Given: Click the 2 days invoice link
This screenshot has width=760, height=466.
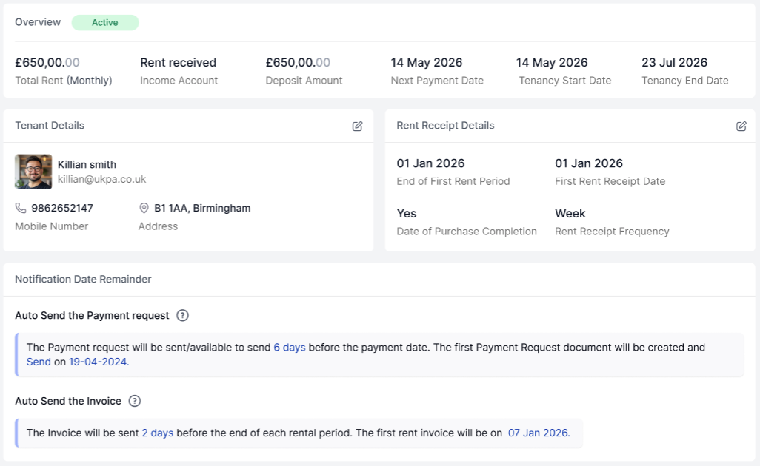Looking at the screenshot, I should click(x=158, y=433).
